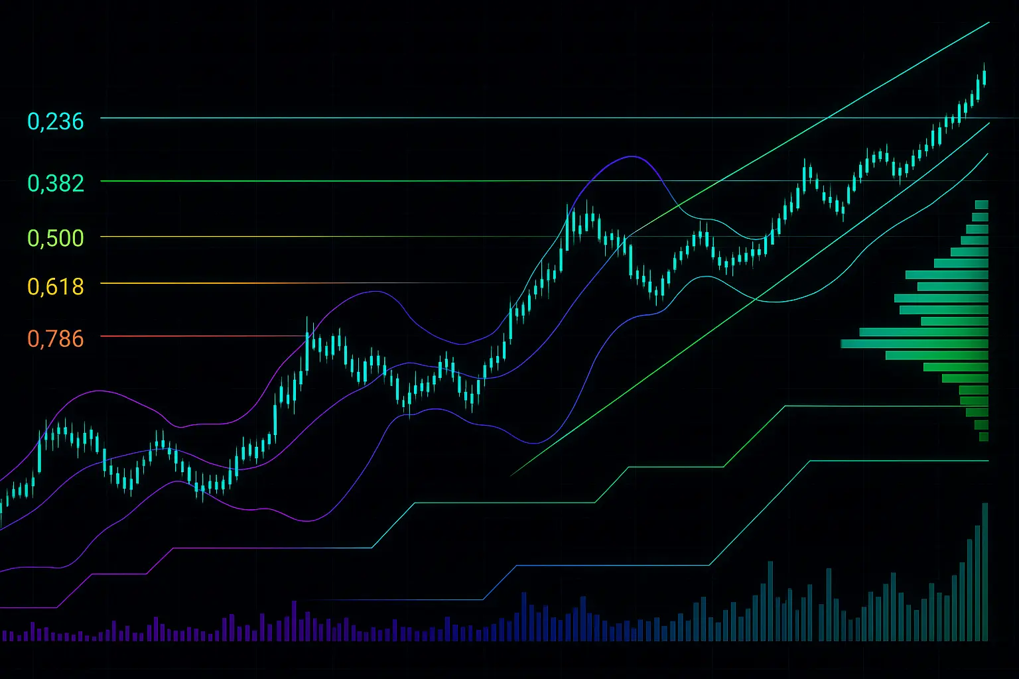
Task: Click the highest peak of the blue upper band
Action: 632,156
